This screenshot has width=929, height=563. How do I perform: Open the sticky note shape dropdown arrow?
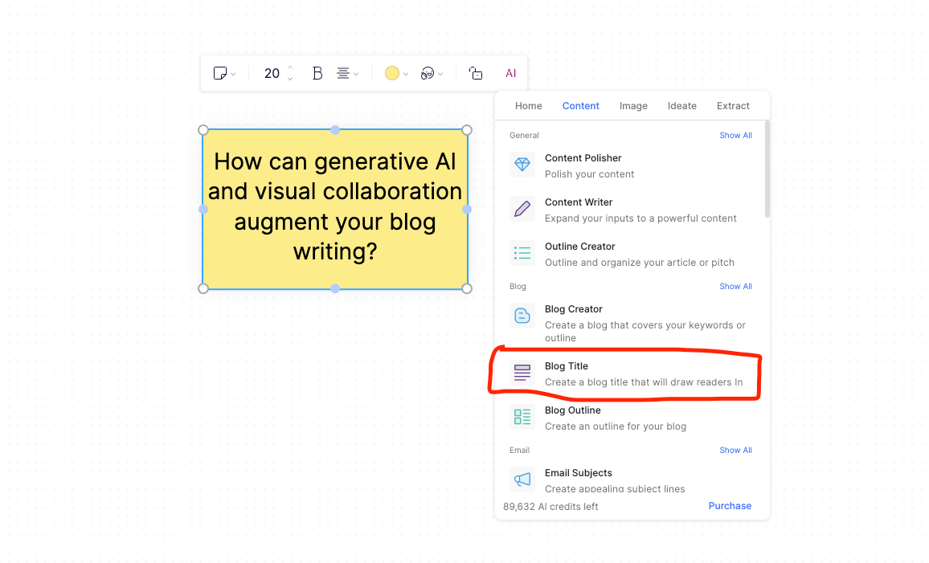(x=233, y=74)
